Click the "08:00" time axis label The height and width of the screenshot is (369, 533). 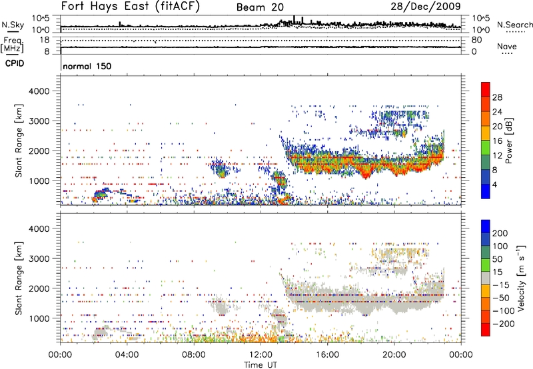coord(194,355)
